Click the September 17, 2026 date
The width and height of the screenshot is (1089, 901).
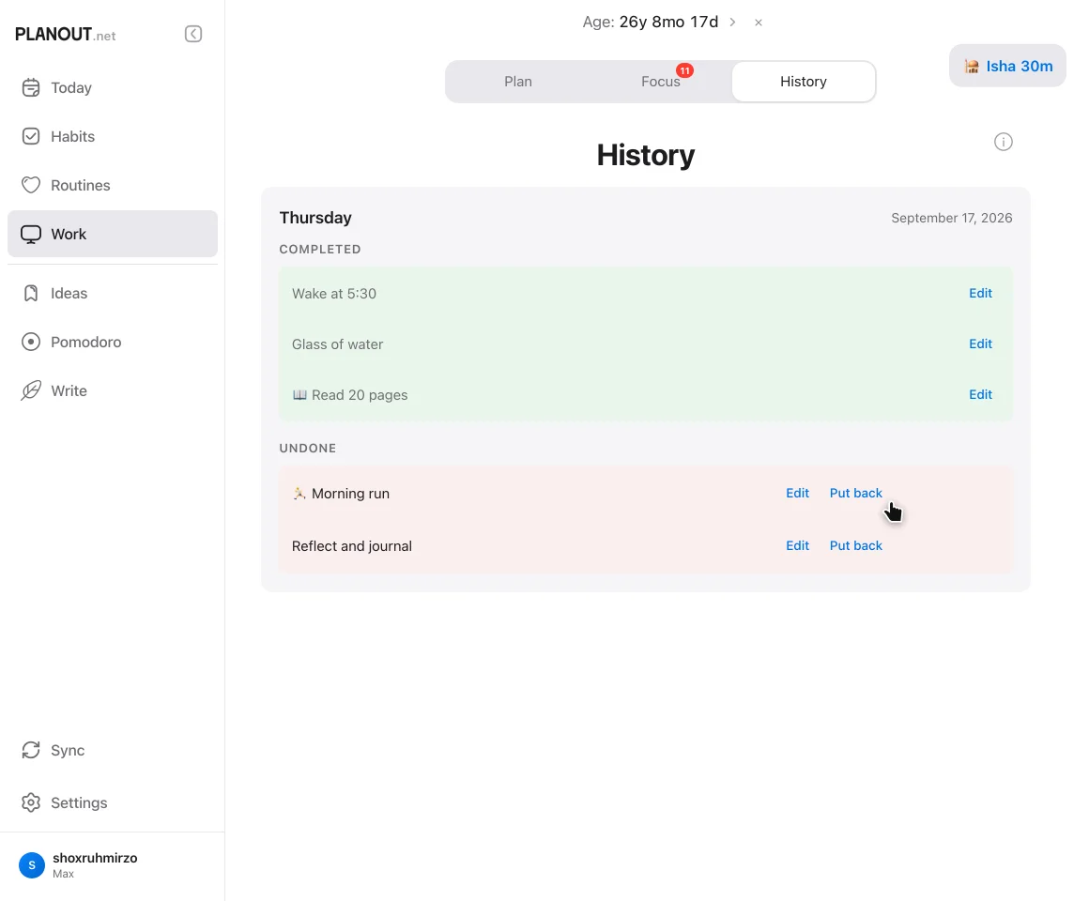pos(952,218)
